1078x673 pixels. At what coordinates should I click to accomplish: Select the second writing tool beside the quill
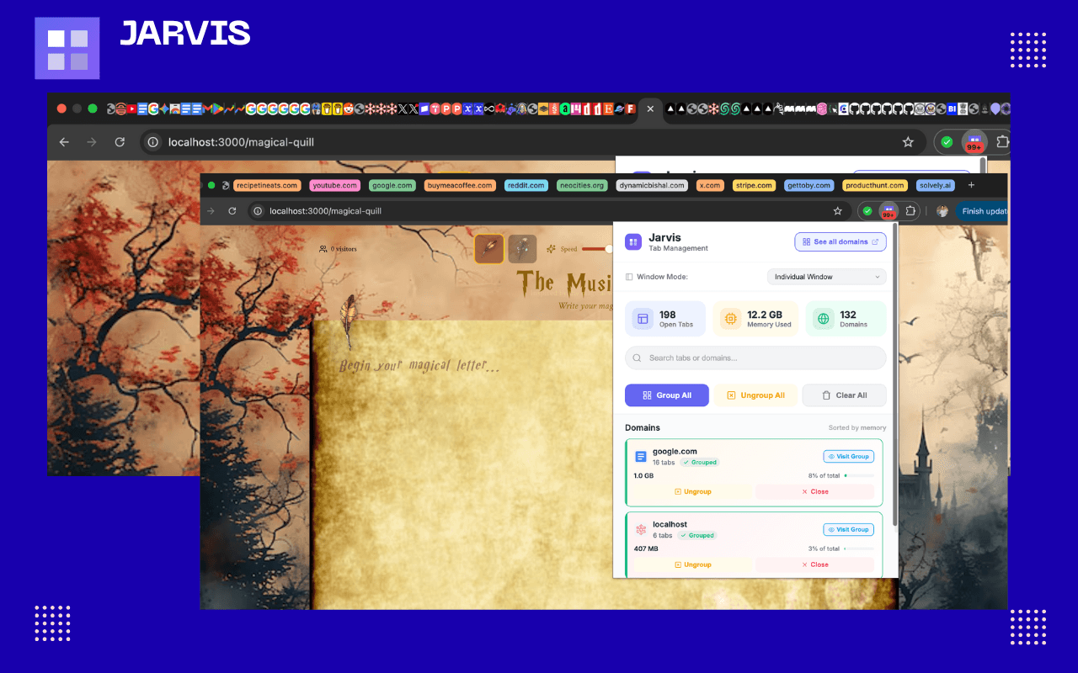[x=522, y=249]
